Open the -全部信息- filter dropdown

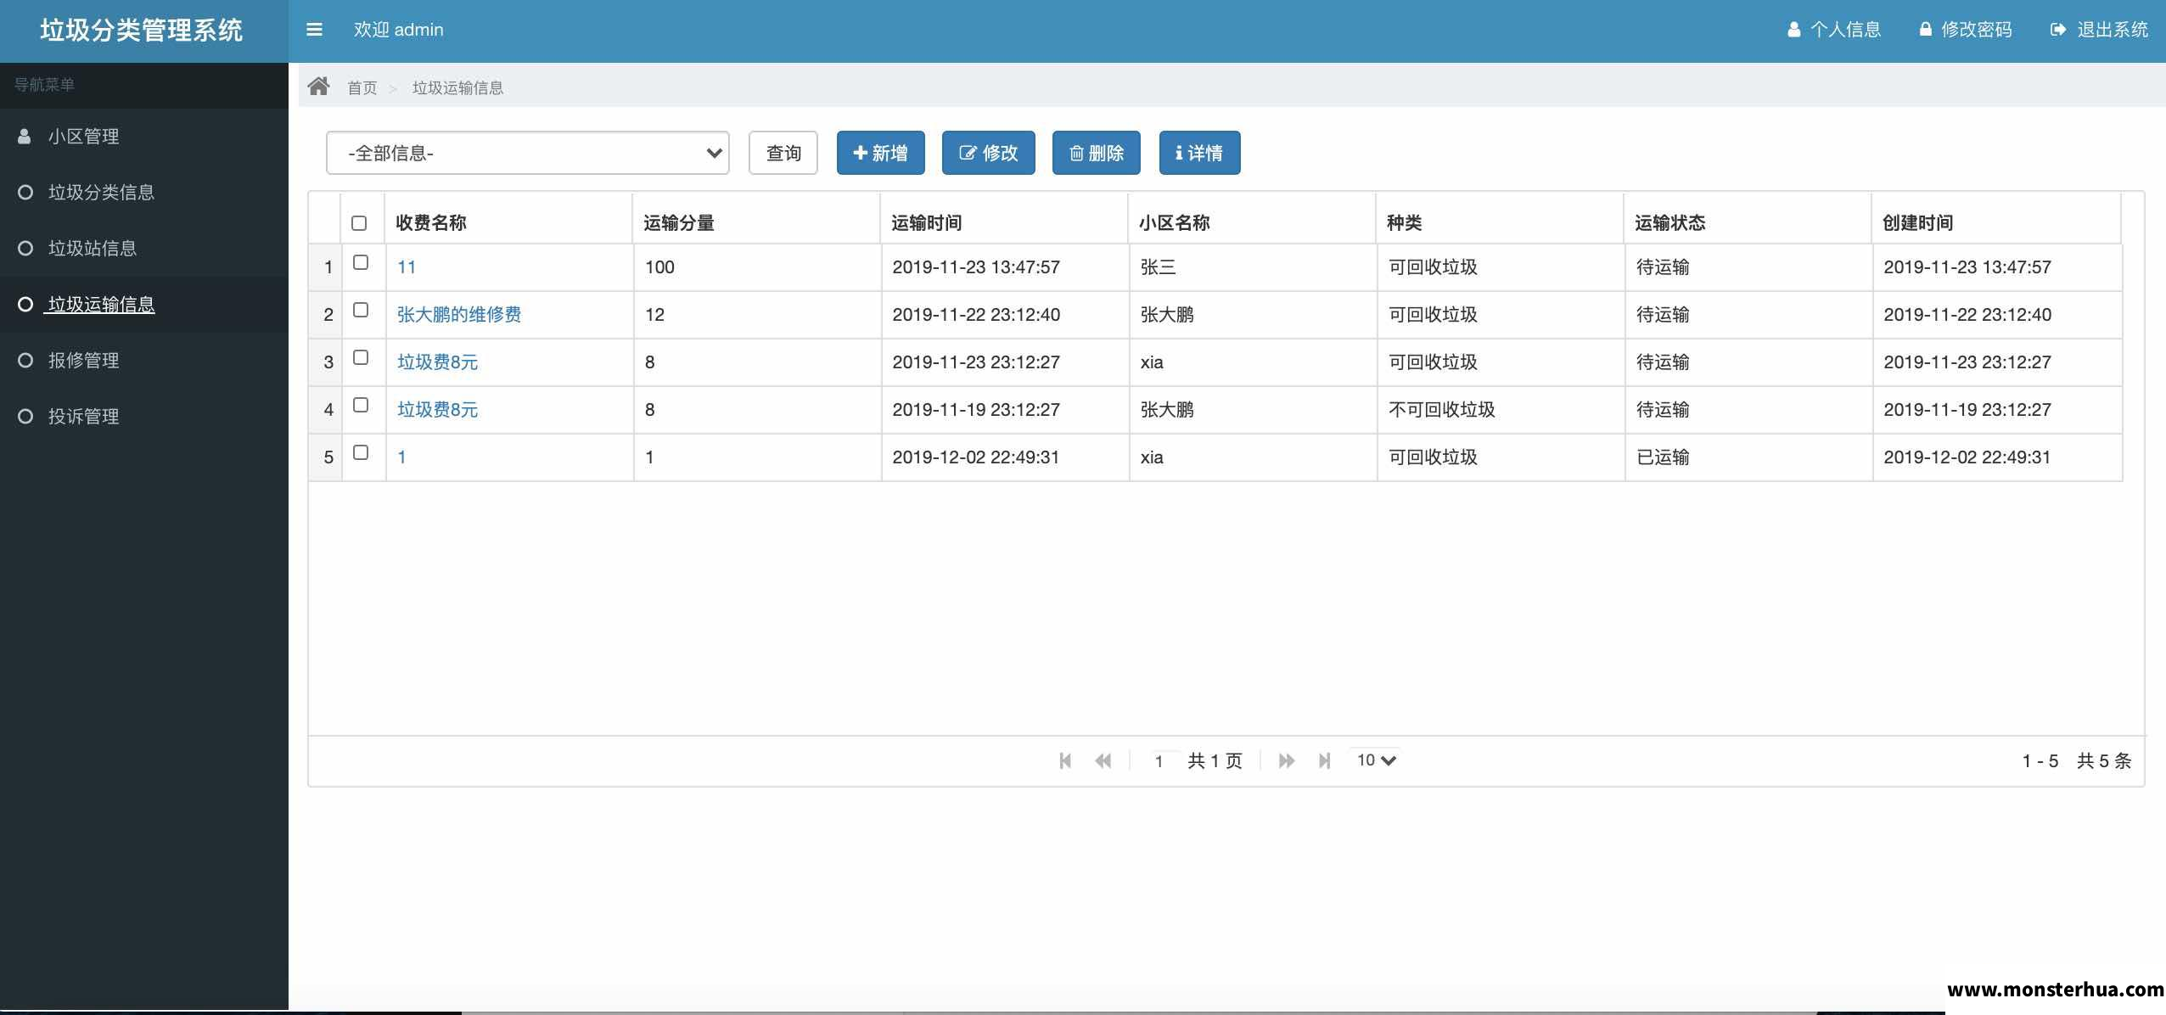click(x=527, y=153)
